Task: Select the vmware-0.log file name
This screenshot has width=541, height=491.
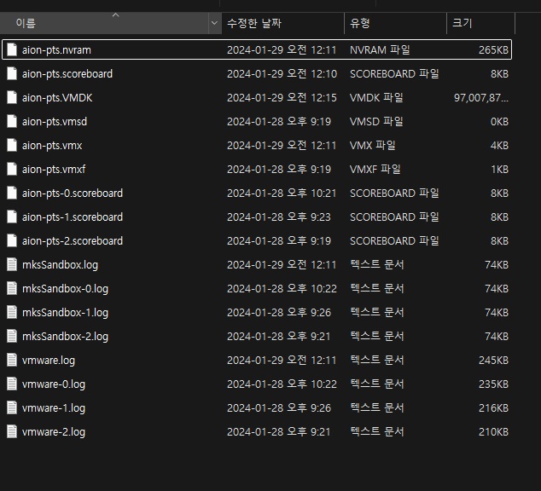Action: (x=54, y=384)
